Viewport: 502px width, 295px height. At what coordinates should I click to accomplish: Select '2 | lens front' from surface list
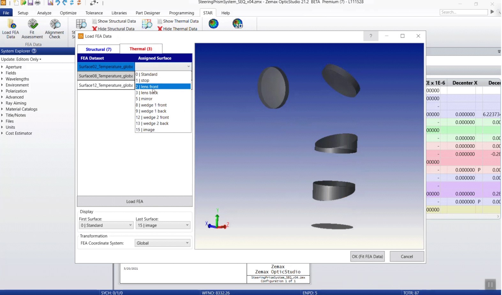click(163, 86)
